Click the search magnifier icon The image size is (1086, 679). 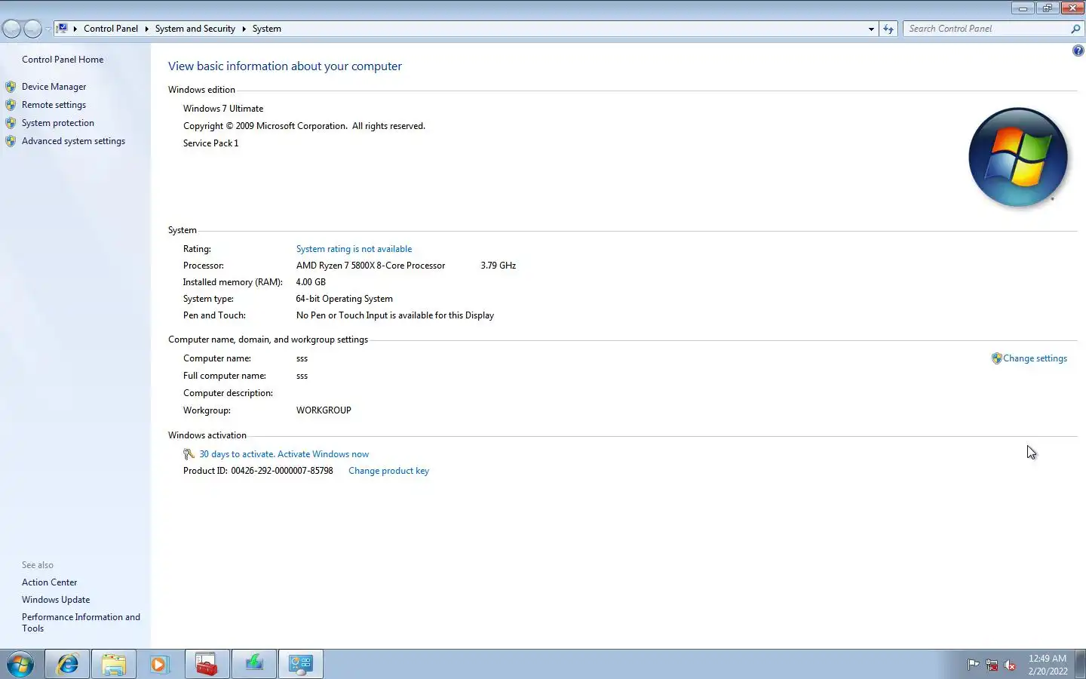click(x=1075, y=29)
